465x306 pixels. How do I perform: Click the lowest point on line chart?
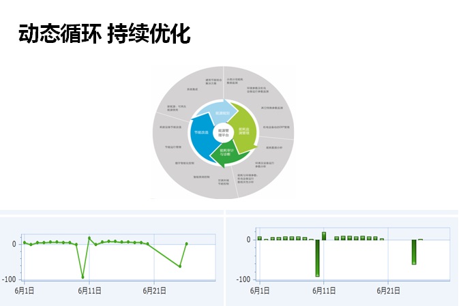click(83, 277)
